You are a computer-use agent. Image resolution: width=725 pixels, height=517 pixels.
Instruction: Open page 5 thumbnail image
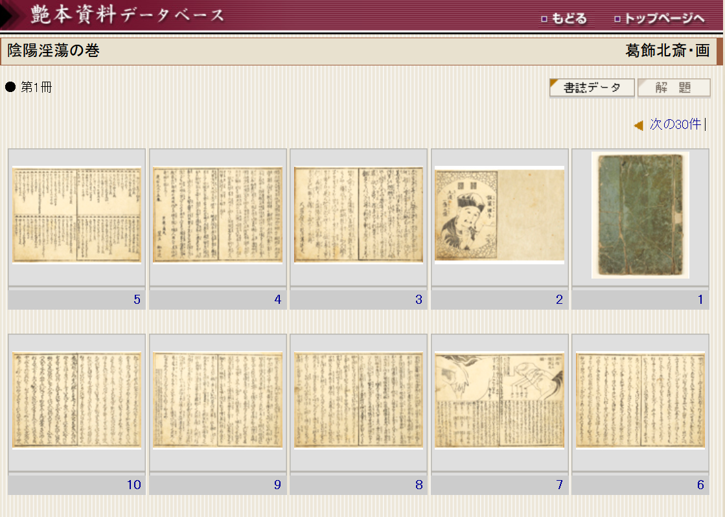(76, 215)
